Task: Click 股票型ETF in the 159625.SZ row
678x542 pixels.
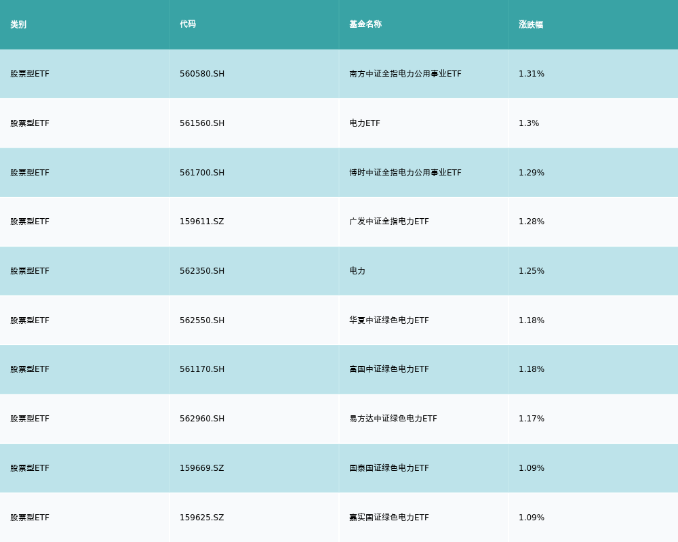Action: [30, 518]
